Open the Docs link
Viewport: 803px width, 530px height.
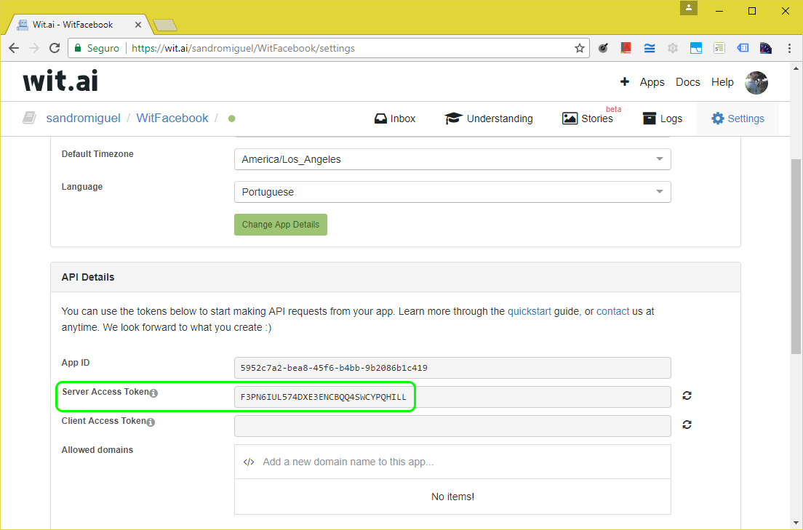click(688, 82)
